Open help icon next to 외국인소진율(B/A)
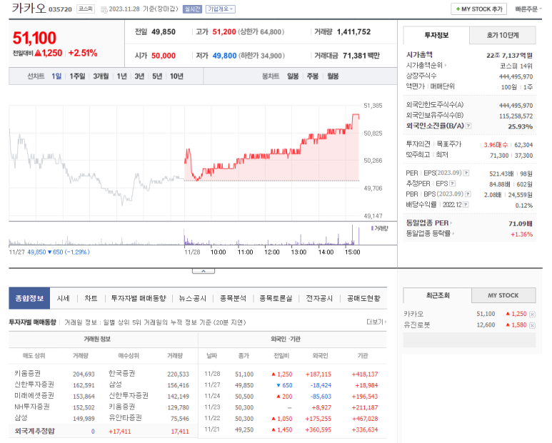The width and height of the screenshot is (552, 443). 468,126
